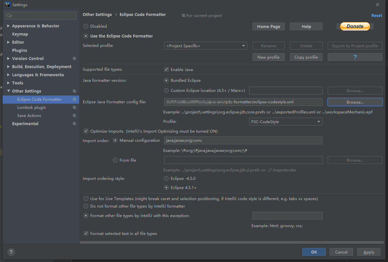Select Format other file types with exception
The image size is (388, 262).
click(x=86, y=216)
